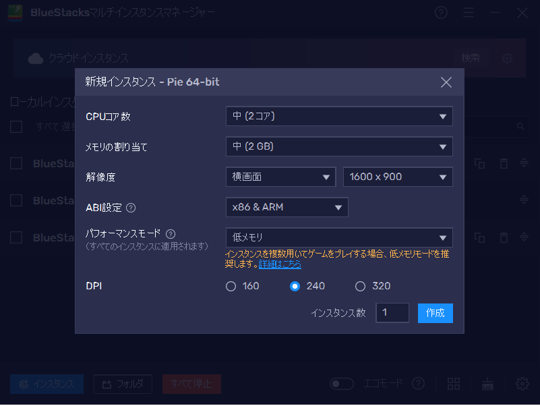Open the 詳細はこちら link
The width and height of the screenshot is (540, 406).
[280, 264]
